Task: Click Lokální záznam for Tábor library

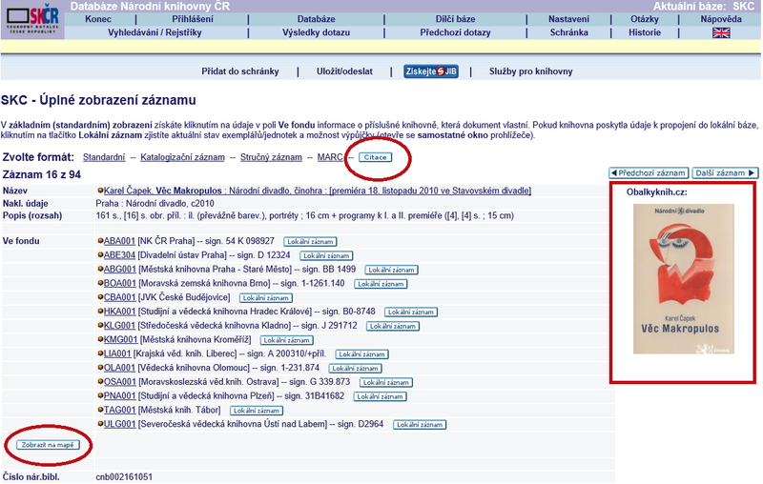Action: click(257, 411)
